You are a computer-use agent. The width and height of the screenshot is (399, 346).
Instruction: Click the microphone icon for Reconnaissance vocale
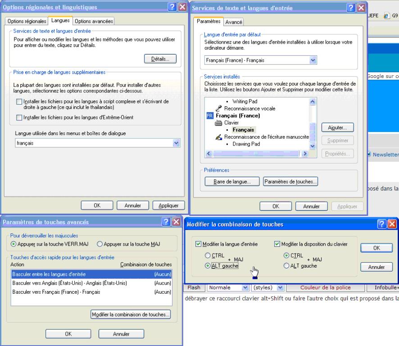(x=220, y=109)
